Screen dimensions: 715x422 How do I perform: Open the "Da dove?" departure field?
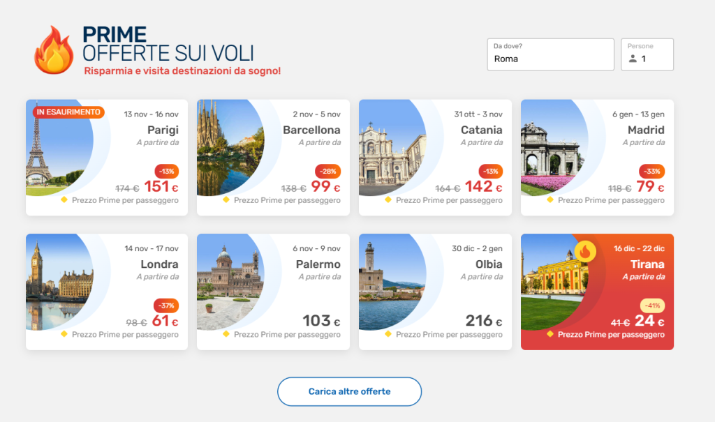[x=550, y=54]
